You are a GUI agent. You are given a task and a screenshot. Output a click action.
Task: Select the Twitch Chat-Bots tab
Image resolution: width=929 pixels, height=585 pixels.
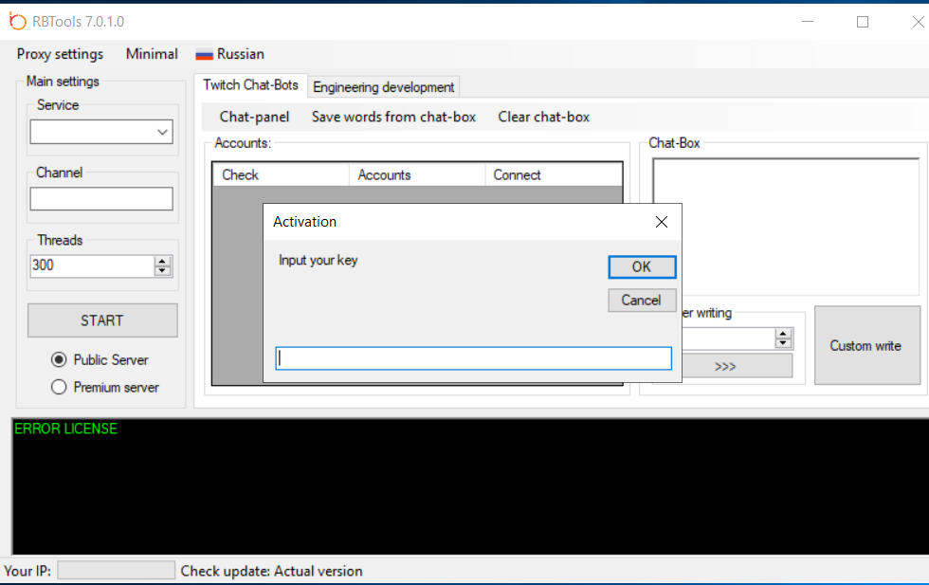click(x=250, y=85)
